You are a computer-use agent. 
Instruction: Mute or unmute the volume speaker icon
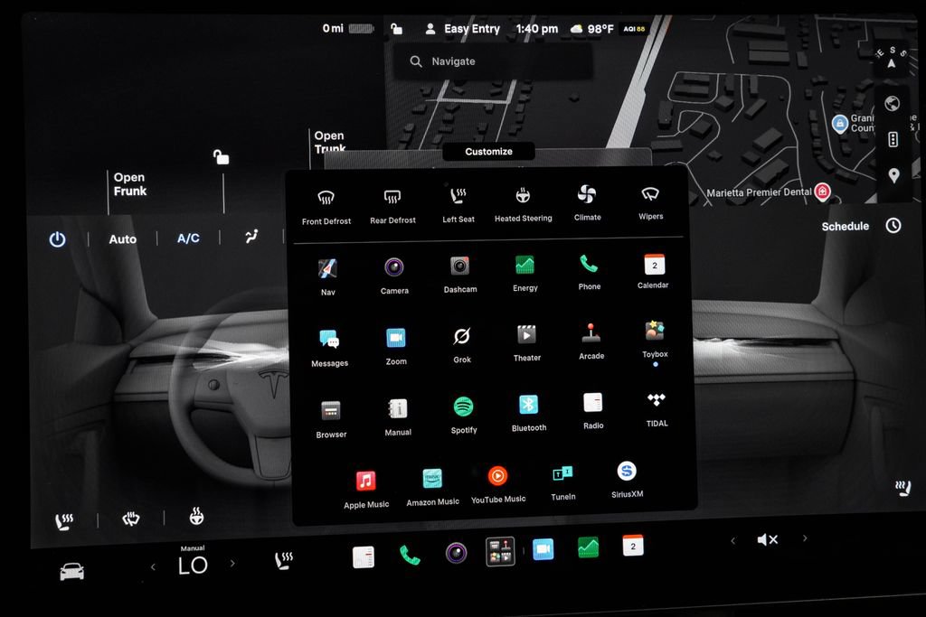coord(767,539)
